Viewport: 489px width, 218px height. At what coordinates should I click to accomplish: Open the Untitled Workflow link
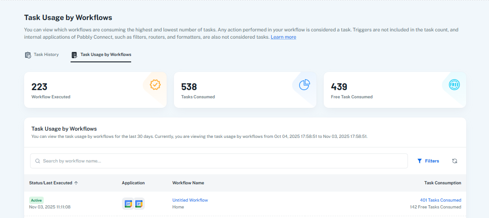pyautogui.click(x=190, y=200)
